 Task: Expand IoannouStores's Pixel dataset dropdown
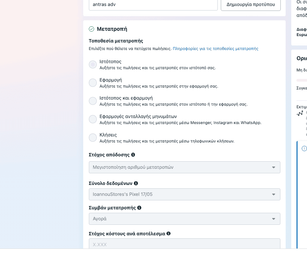(x=184, y=194)
